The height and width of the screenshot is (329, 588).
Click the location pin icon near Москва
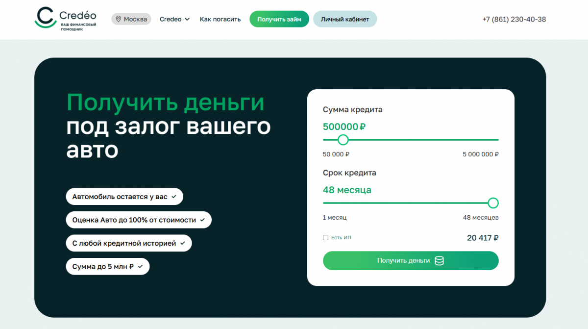point(118,20)
